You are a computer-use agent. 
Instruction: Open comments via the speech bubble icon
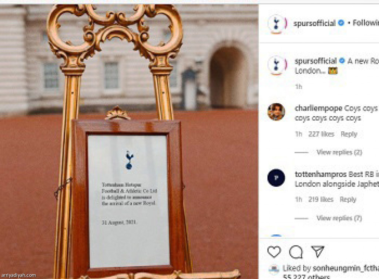(x=296, y=252)
